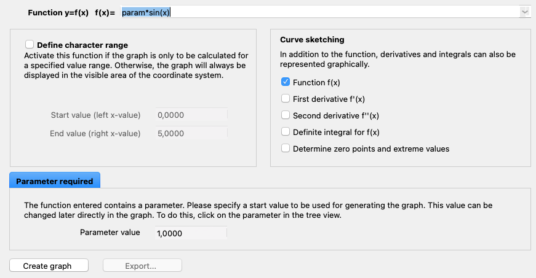Screen dimensions: 536x278
Task: Turn on Definite integral for f(x)
Action: click(285, 132)
